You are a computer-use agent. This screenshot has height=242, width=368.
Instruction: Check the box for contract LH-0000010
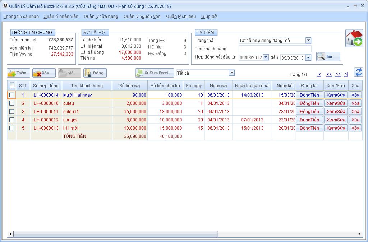coord(12,103)
